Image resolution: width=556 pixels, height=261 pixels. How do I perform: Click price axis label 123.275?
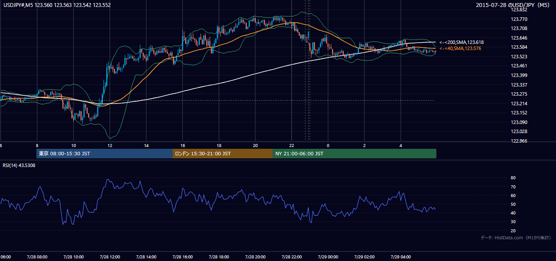519,94
